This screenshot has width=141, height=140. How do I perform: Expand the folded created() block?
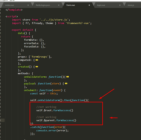(37, 67)
